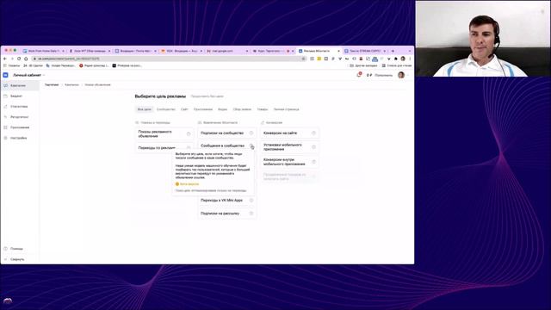
Task: Open the Настройки sidebar icon
Action: pos(6,138)
